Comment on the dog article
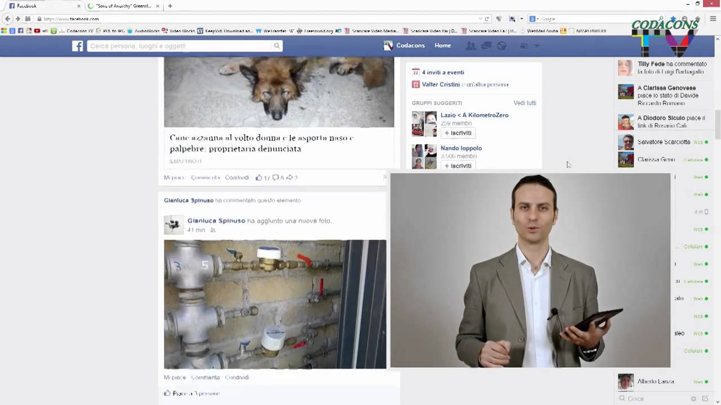The height and width of the screenshot is (405, 721). coord(205,178)
